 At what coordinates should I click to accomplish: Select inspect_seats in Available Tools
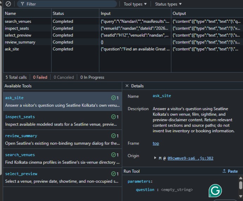pyautogui.click(x=63, y=120)
